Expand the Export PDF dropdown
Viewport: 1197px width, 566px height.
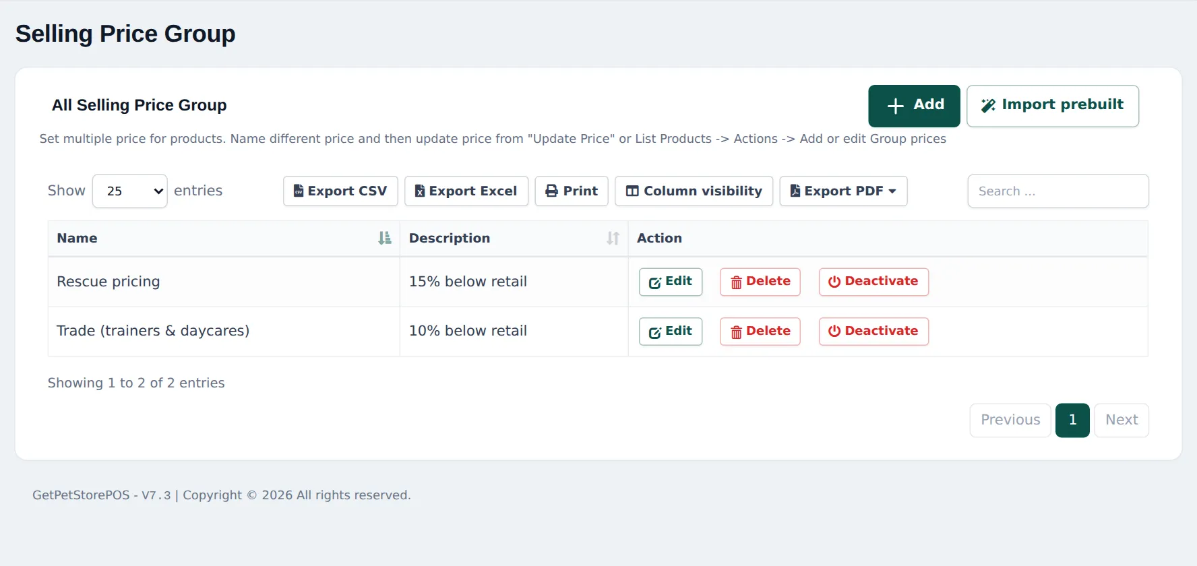tap(843, 191)
